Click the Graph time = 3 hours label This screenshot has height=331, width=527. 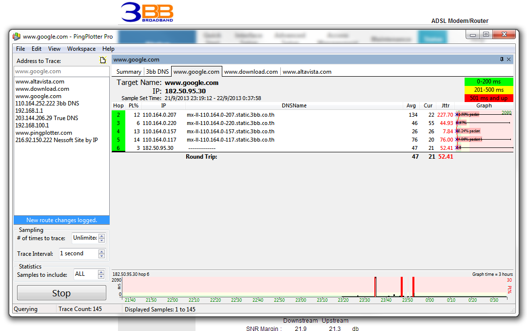pyautogui.click(x=492, y=274)
